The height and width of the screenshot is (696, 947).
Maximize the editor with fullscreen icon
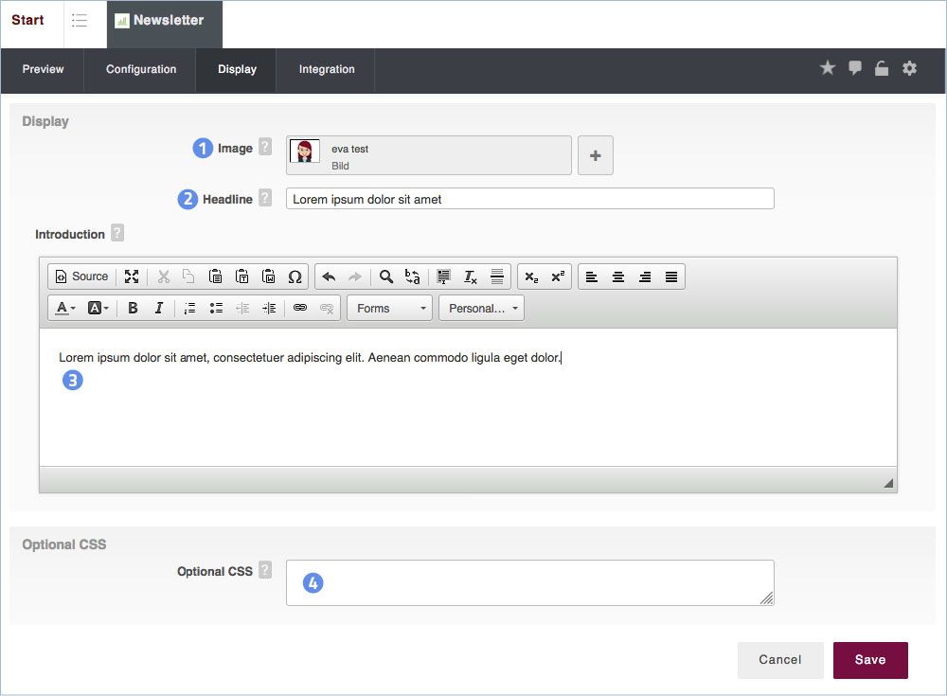(x=132, y=277)
